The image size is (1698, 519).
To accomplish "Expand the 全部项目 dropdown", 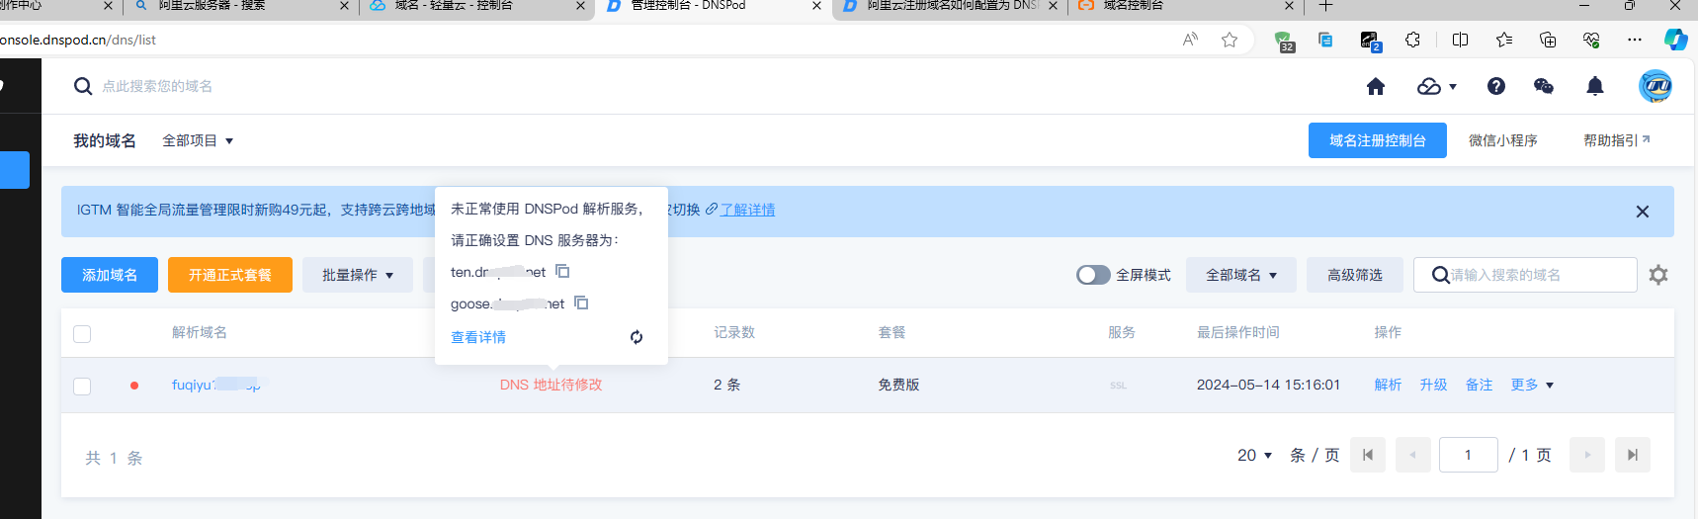I will (198, 140).
